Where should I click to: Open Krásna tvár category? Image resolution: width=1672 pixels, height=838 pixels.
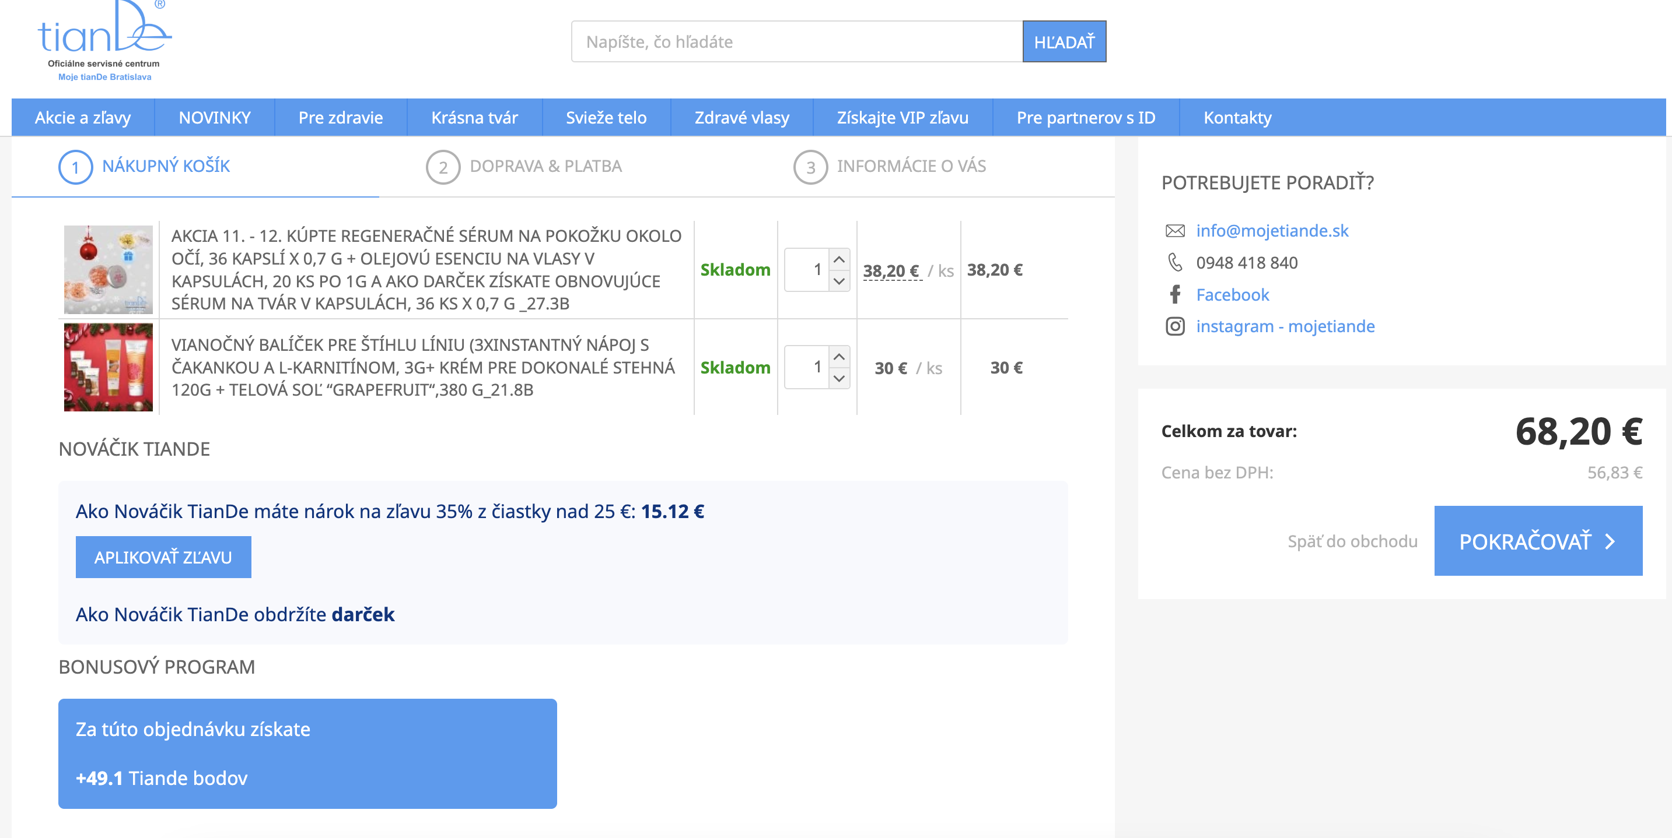474,117
